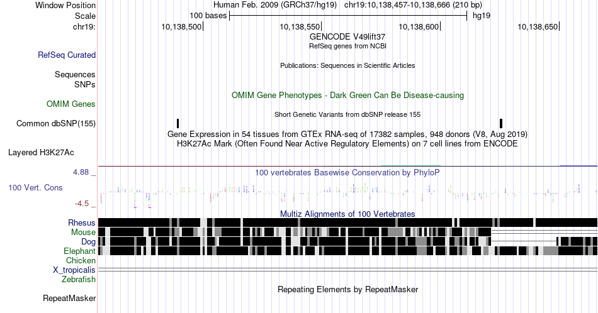
Task: Click the Sequences track label
Action: 75,74
